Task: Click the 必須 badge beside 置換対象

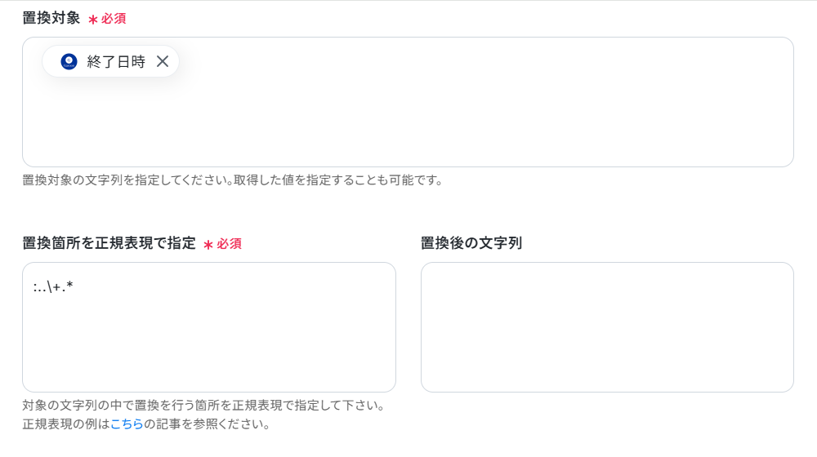Action: click(114, 19)
